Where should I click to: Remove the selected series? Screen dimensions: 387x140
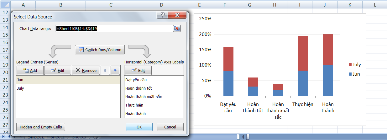[x=86, y=70]
